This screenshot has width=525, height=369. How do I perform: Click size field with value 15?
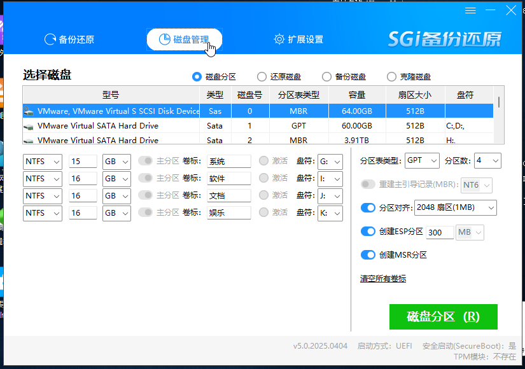pyautogui.click(x=83, y=162)
